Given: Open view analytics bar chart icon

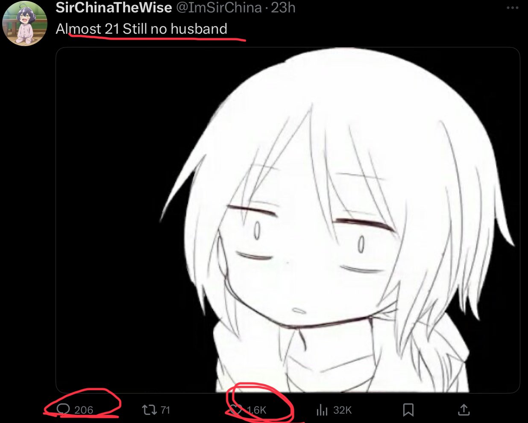Looking at the screenshot, I should (322, 410).
